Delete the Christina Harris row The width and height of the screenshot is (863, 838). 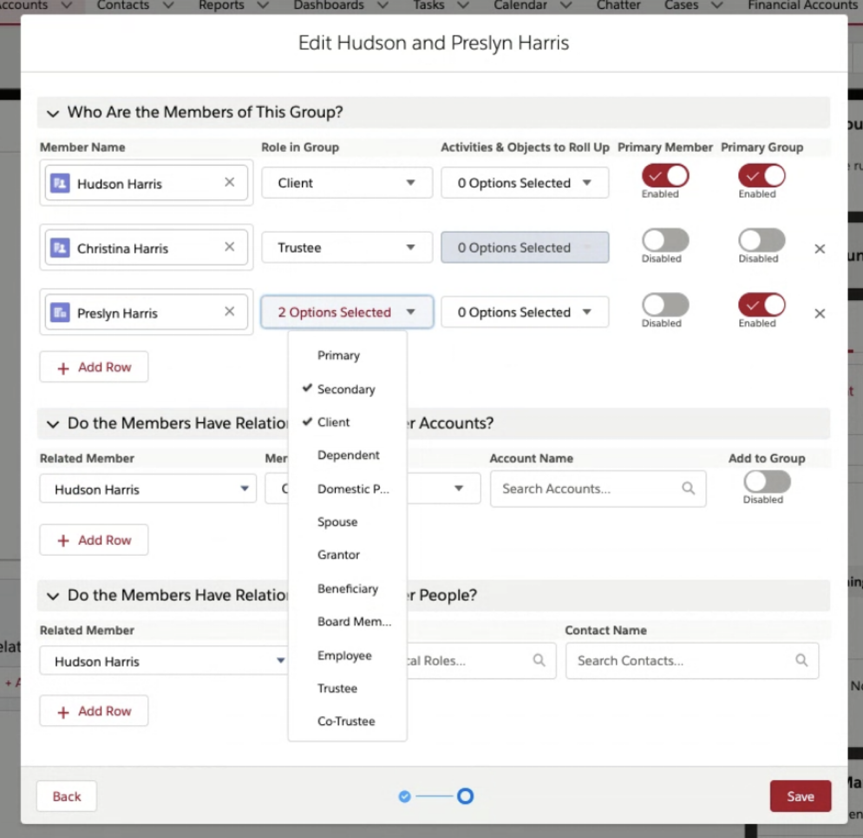(x=819, y=249)
